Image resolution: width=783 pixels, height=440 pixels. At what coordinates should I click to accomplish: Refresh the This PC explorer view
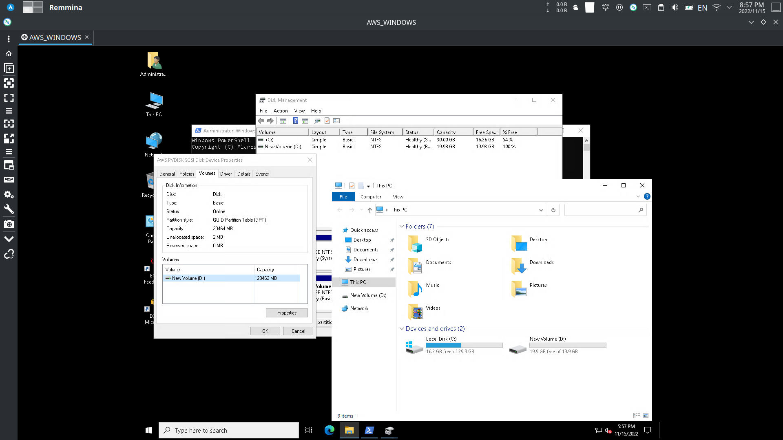coord(553,210)
